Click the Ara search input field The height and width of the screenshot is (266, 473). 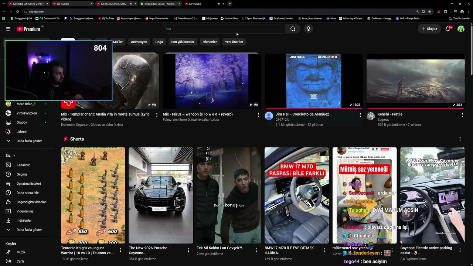point(224,29)
